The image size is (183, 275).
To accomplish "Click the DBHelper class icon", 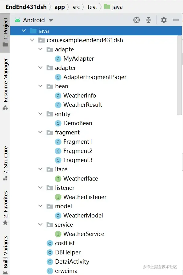I will coord(50,252).
